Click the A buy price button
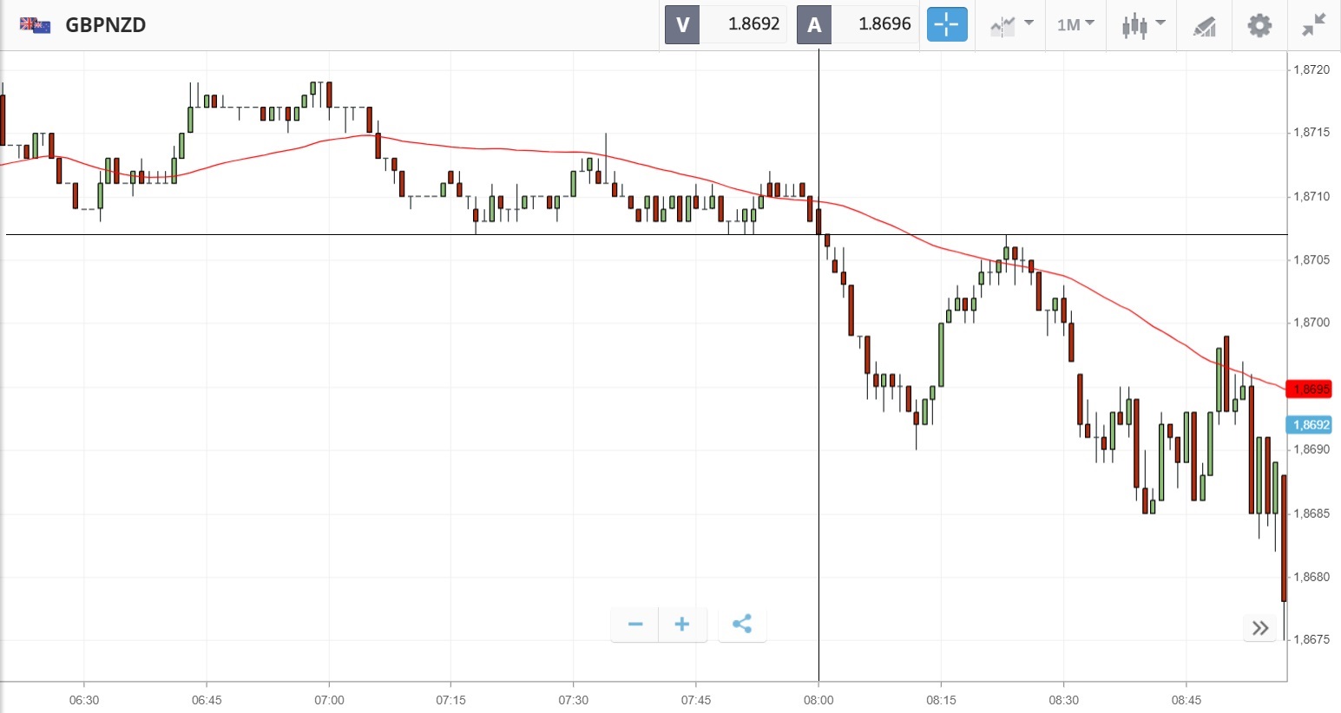1341x713 pixels. click(814, 24)
